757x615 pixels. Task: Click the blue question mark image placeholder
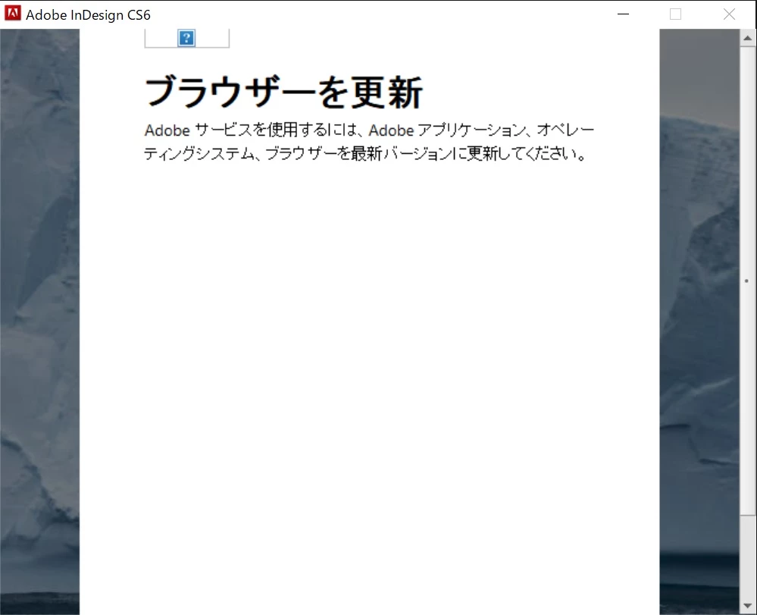[186, 38]
